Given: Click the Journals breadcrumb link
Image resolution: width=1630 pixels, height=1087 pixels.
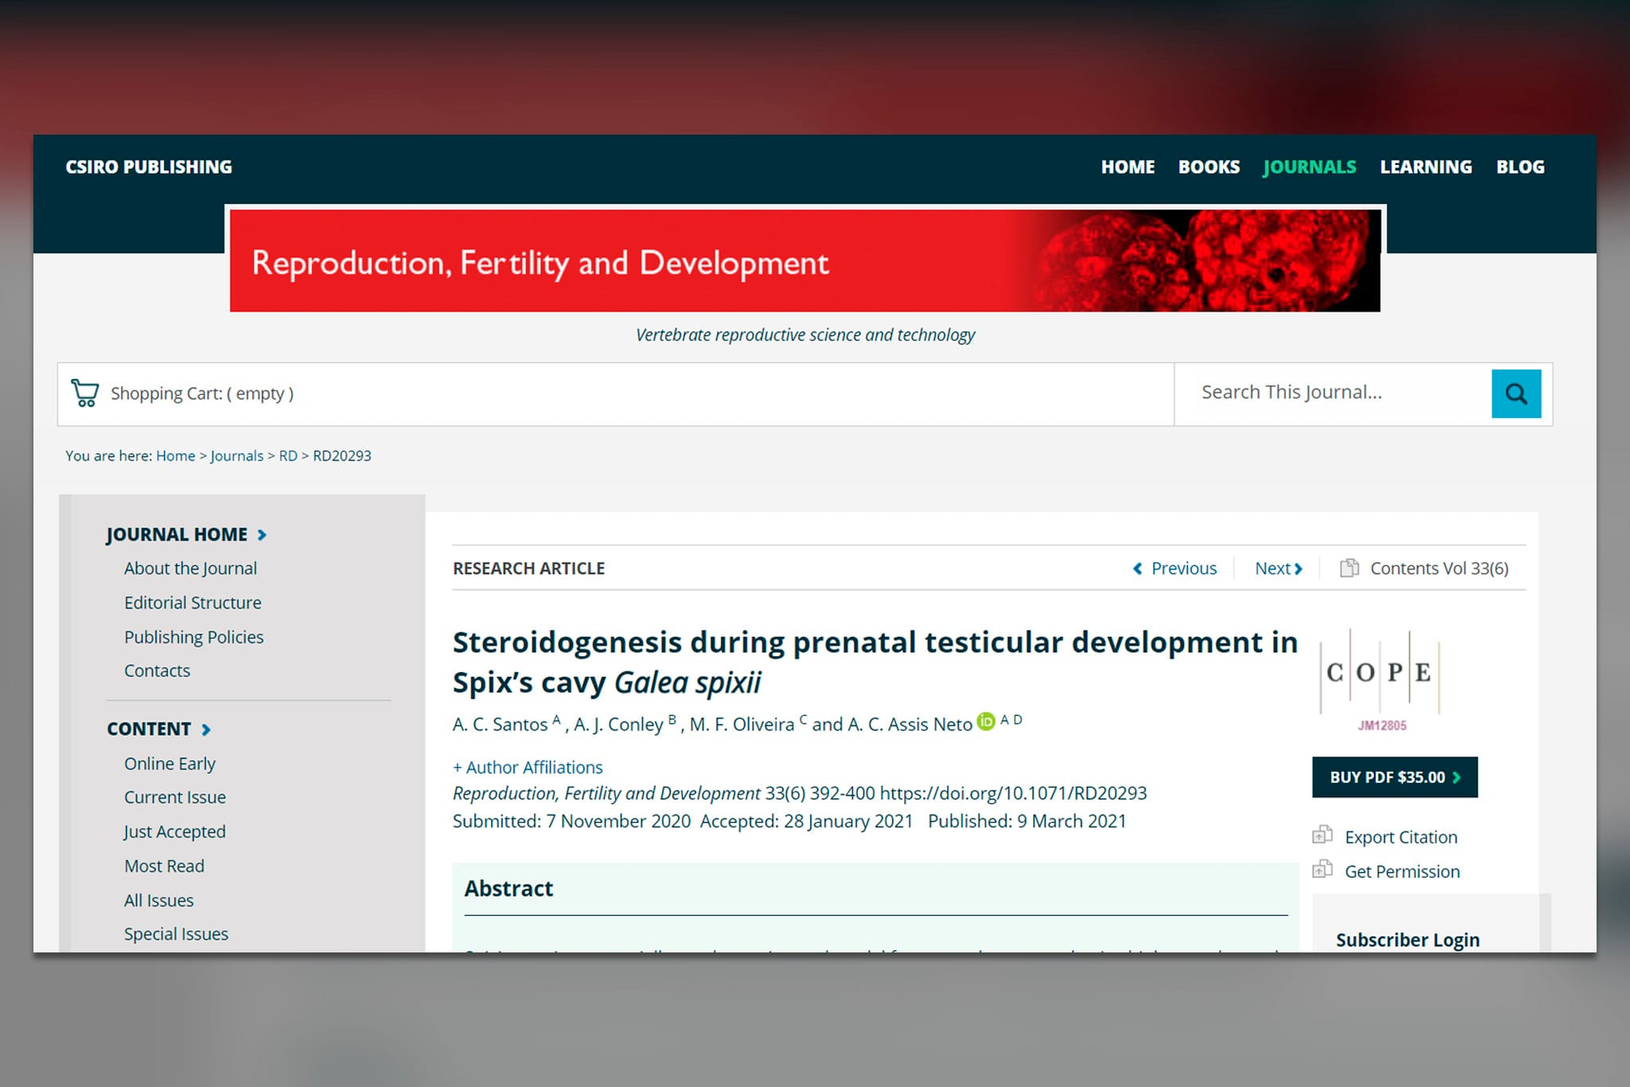Looking at the screenshot, I should (x=236, y=456).
